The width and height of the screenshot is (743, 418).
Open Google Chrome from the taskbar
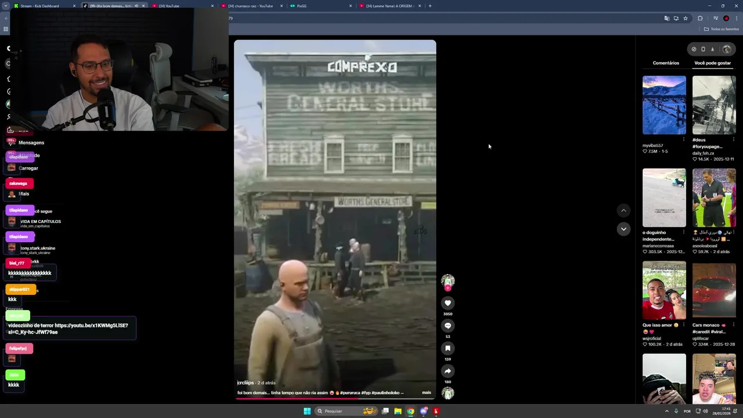pos(410,411)
